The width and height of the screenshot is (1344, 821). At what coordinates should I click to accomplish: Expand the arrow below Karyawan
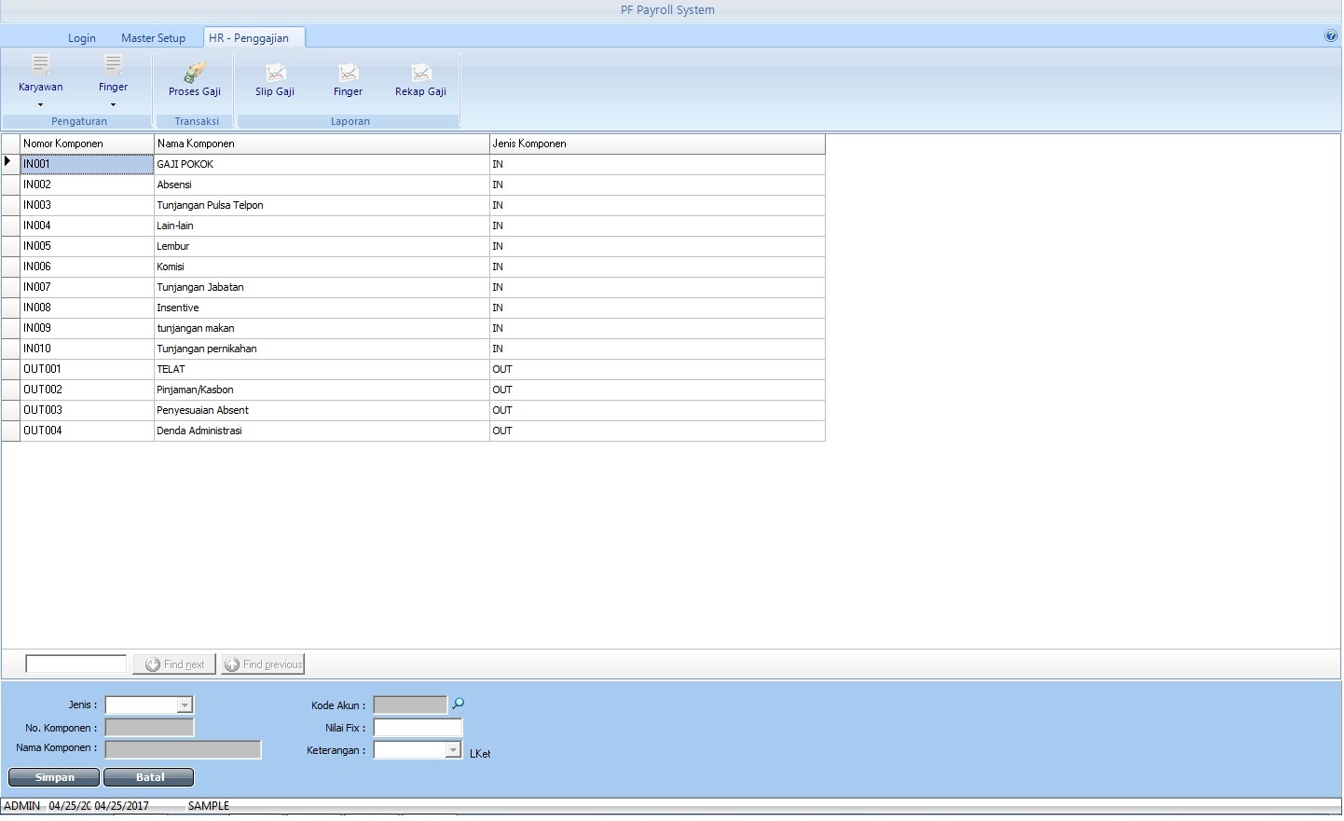pyautogui.click(x=40, y=105)
